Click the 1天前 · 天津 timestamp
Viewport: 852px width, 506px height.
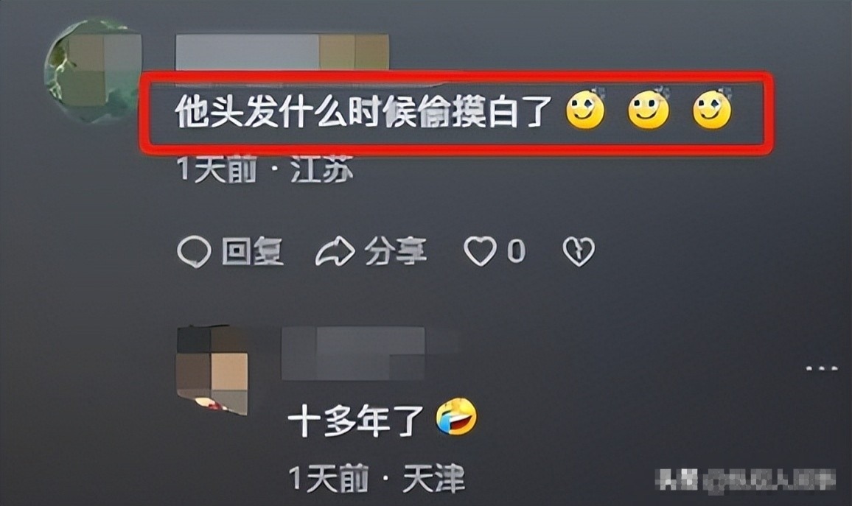377,479
